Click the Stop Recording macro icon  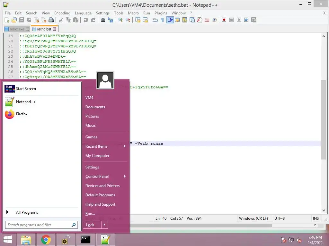[x=231, y=20]
